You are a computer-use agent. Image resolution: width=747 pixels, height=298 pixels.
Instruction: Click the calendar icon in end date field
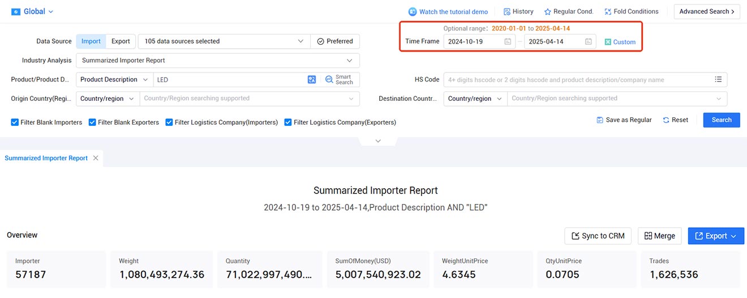pyautogui.click(x=589, y=41)
